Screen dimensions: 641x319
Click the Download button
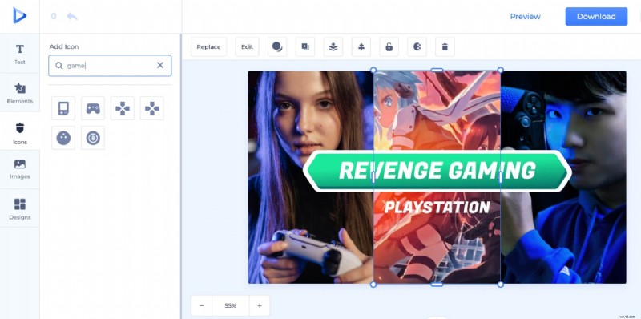(596, 16)
